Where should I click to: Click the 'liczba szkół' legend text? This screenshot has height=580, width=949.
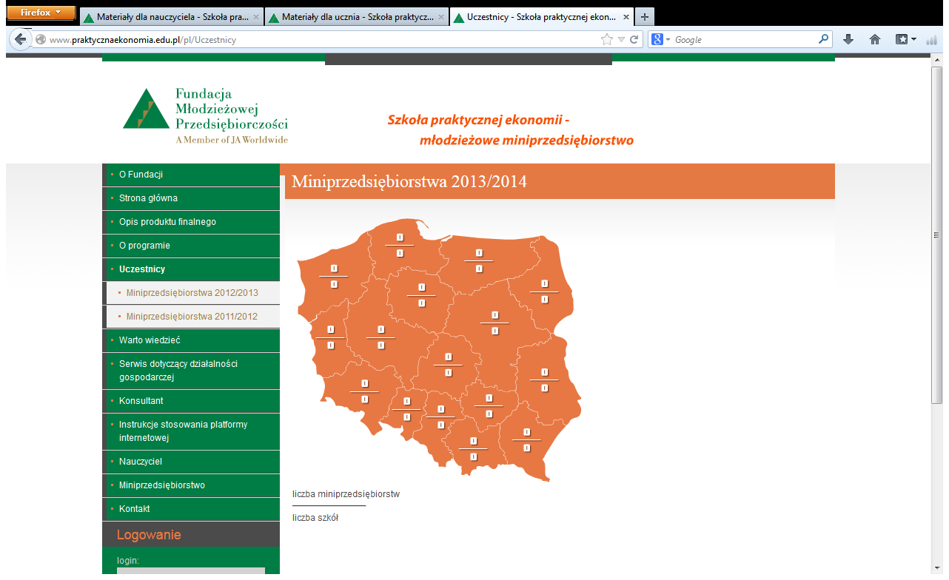(x=315, y=518)
